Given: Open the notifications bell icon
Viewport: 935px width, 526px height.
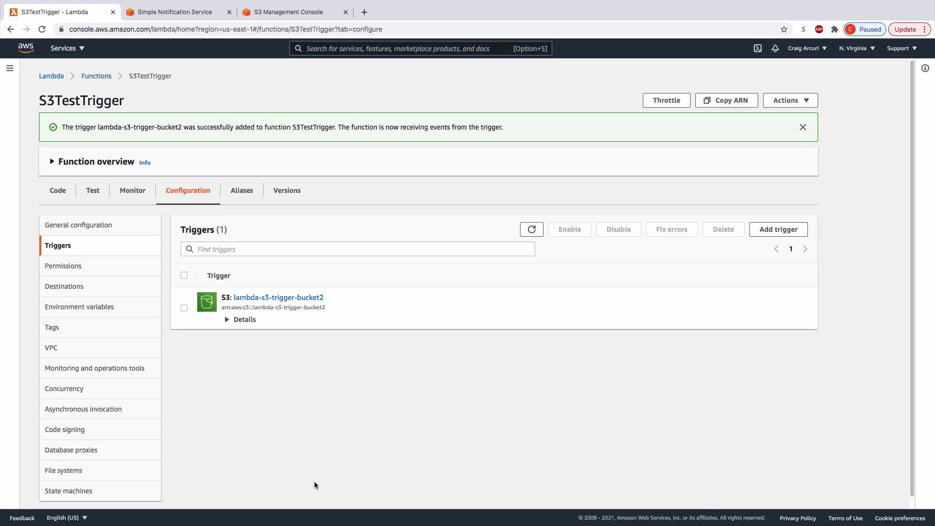Looking at the screenshot, I should tap(775, 48).
